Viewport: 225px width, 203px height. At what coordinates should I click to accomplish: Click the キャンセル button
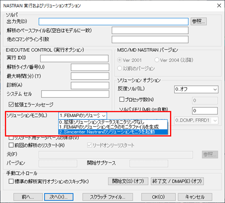coord(195,197)
